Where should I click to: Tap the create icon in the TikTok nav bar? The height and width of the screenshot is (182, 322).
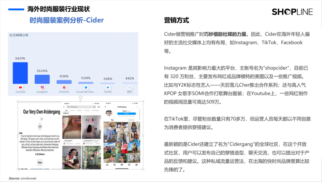click(121, 164)
